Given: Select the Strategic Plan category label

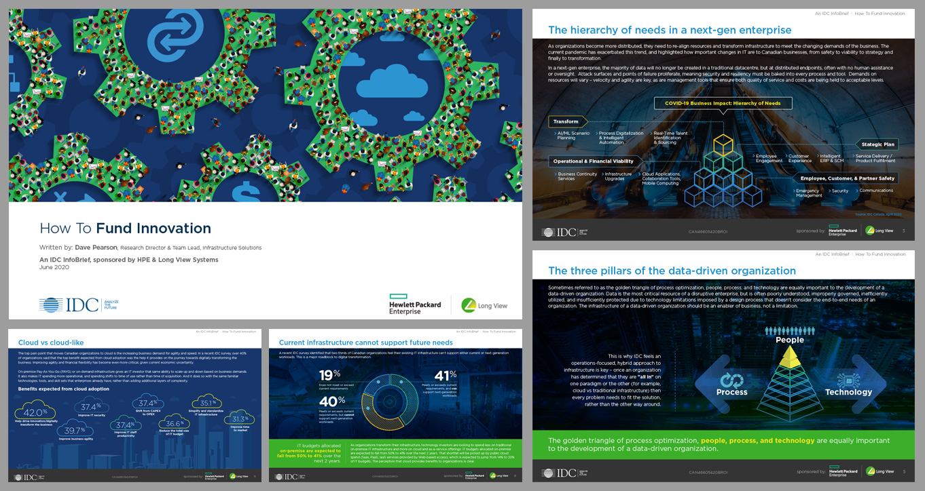Looking at the screenshot, I should 877,144.
